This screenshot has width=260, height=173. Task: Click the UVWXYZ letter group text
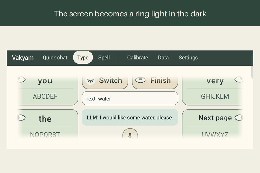pyautogui.click(x=215, y=135)
